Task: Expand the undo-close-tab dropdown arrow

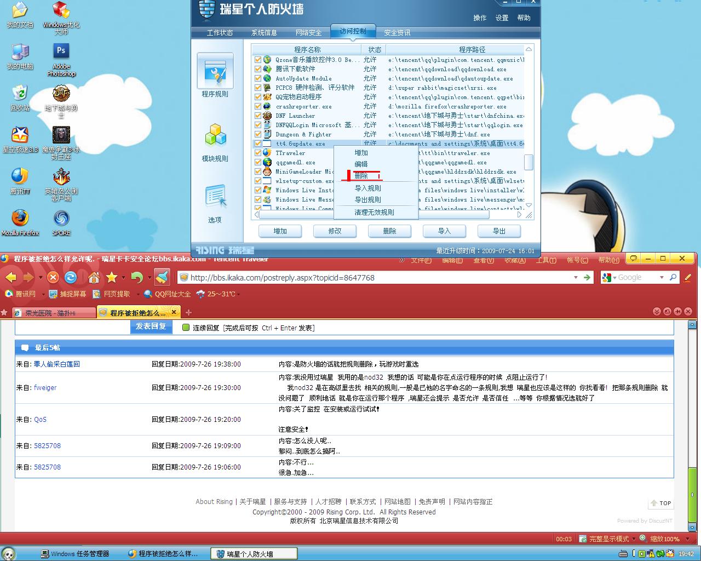Action: tap(148, 278)
